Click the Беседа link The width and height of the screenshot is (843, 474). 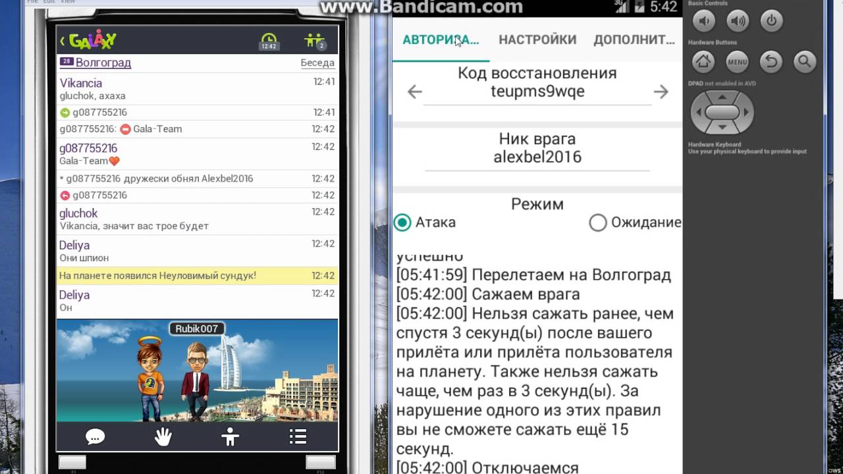pos(317,63)
